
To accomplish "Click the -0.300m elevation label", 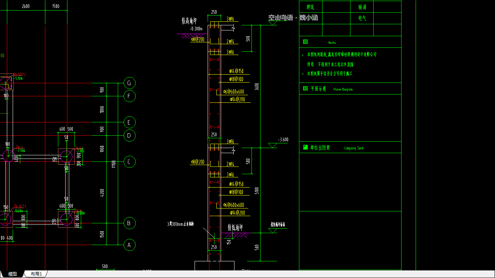I will (x=196, y=29).
